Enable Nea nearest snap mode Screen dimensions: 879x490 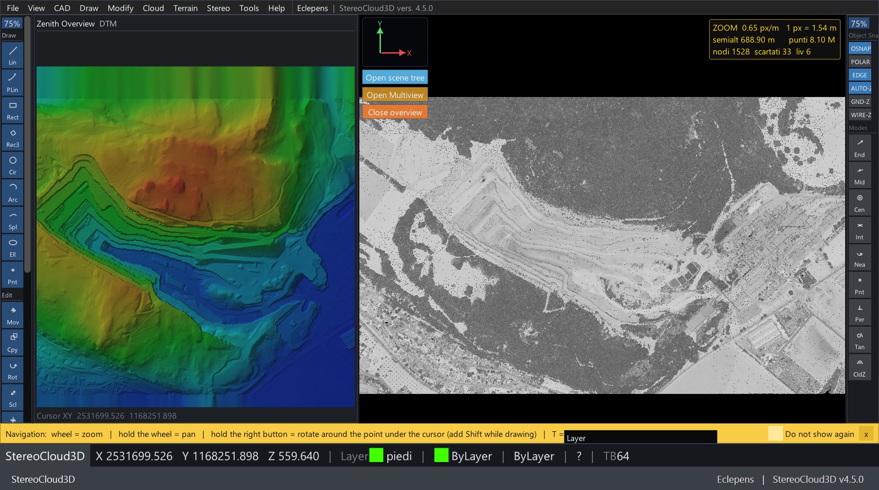click(x=859, y=257)
